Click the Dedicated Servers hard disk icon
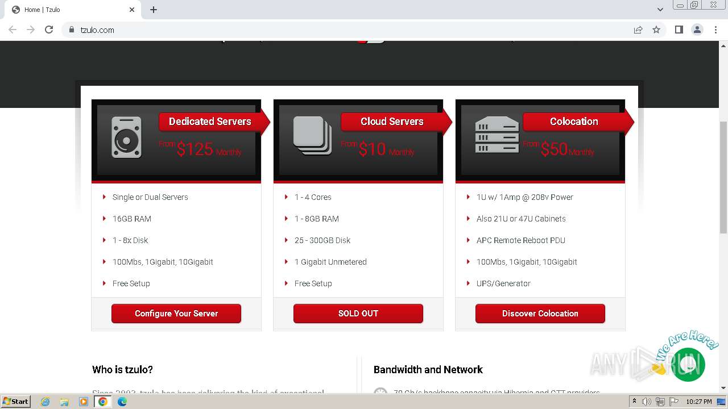 click(x=126, y=137)
